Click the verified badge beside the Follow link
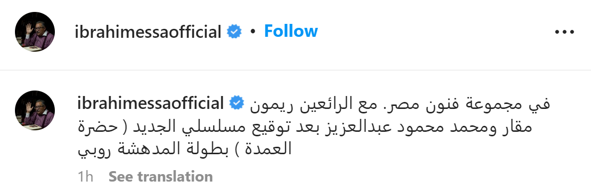Screen dimensions: 591x194 [234, 32]
